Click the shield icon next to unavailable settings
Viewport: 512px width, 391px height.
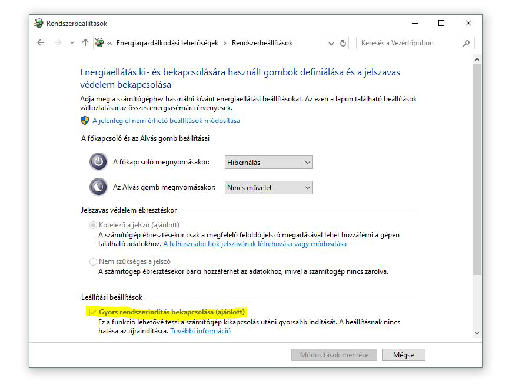point(85,120)
